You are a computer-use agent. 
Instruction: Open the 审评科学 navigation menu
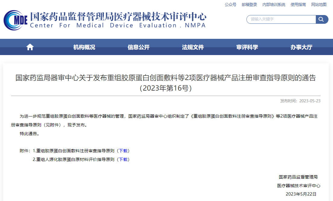pyautogui.click(x=247, y=47)
